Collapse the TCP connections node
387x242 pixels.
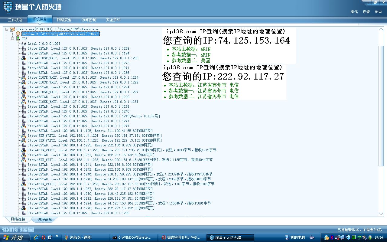(x=13, y=39)
